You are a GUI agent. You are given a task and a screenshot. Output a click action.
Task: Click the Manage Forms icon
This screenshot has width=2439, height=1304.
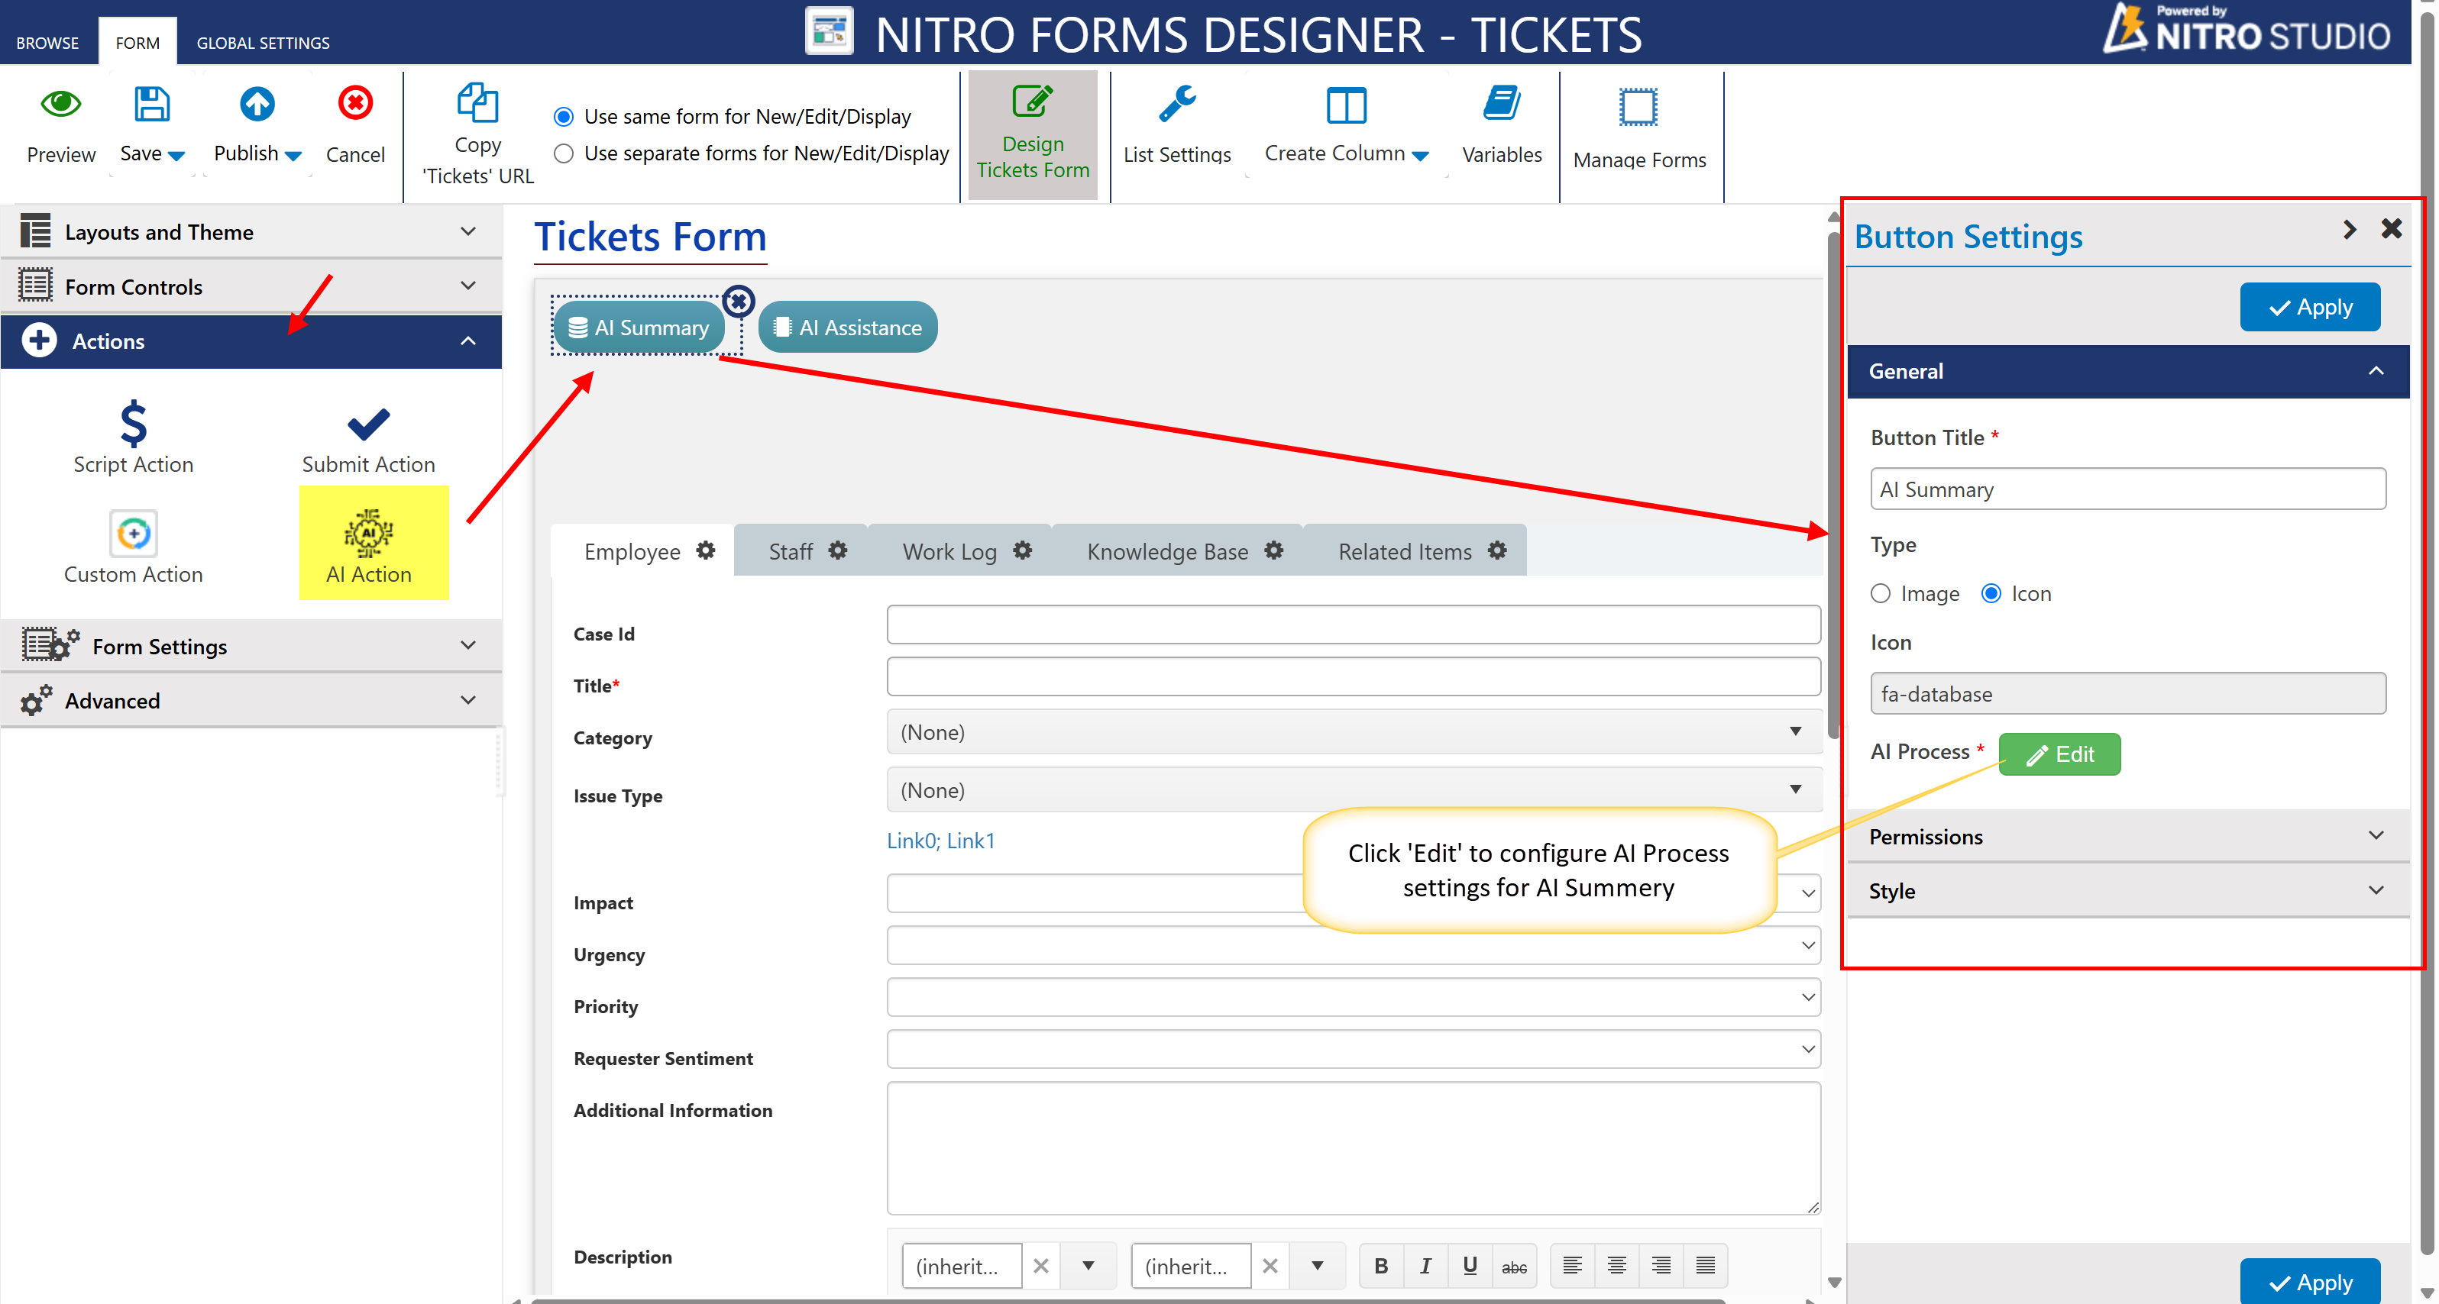tap(1638, 108)
